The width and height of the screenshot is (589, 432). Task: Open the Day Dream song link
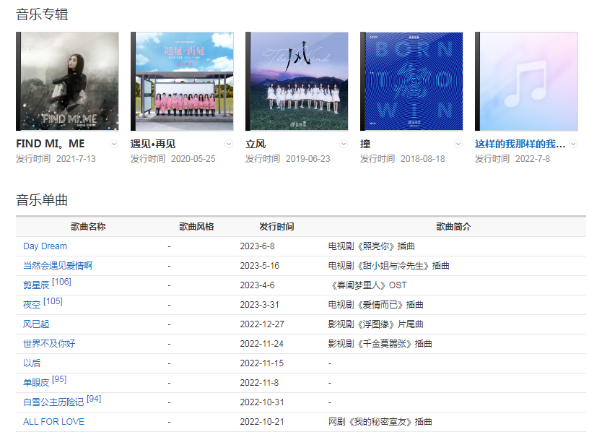[x=45, y=246]
